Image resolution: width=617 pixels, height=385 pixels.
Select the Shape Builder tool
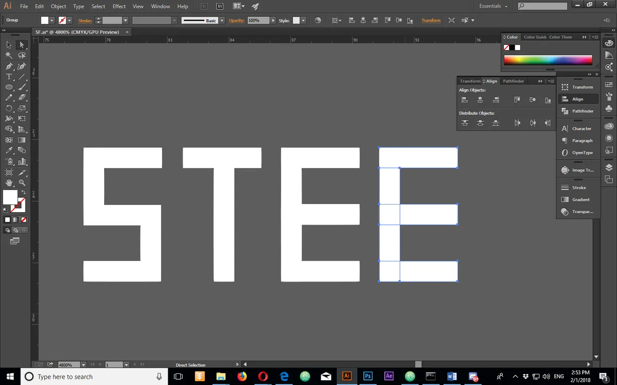pos(9,129)
